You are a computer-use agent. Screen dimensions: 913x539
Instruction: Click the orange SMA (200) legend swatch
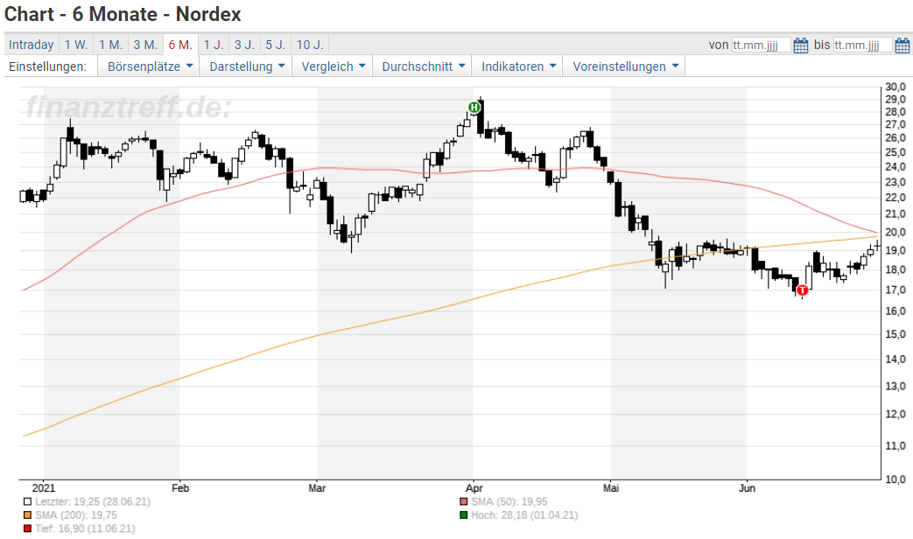(27, 515)
